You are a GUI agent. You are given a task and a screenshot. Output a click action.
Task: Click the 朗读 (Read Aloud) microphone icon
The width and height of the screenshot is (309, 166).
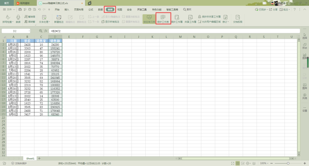click(x=18, y=17)
